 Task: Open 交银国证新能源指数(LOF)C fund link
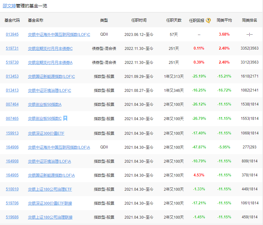51,77
